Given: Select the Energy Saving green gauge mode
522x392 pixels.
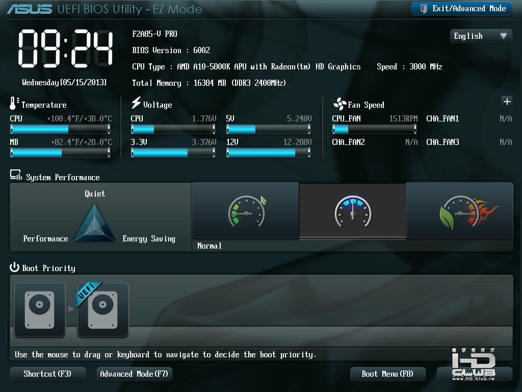Looking at the screenshot, I should 246,210.
